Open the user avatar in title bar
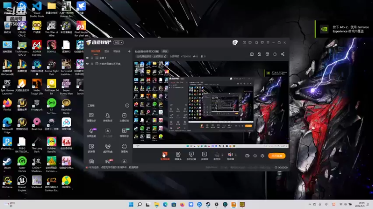The width and height of the screenshot is (373, 209). point(235,42)
